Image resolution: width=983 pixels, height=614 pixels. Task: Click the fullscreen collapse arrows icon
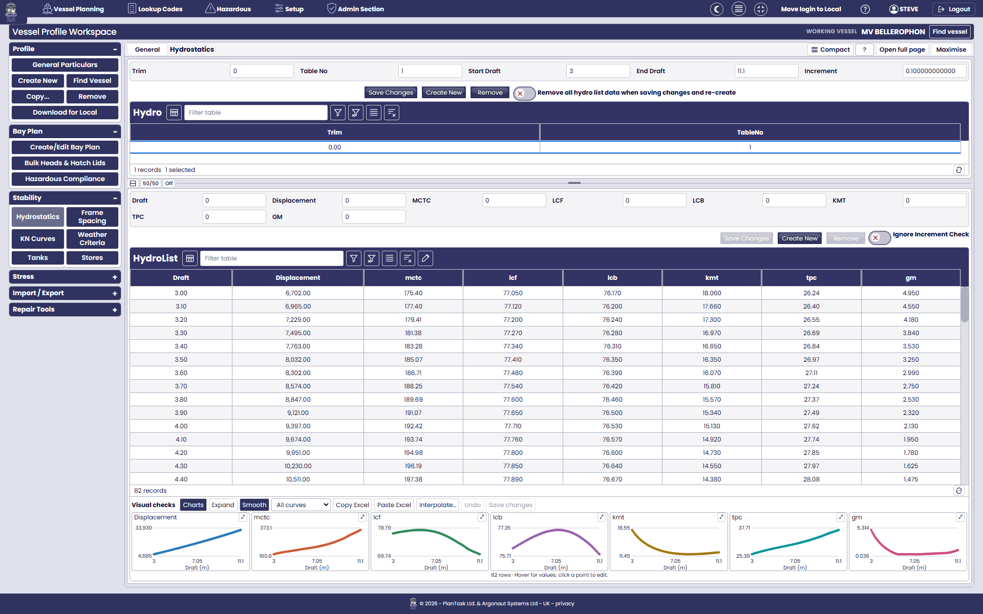pos(761,9)
